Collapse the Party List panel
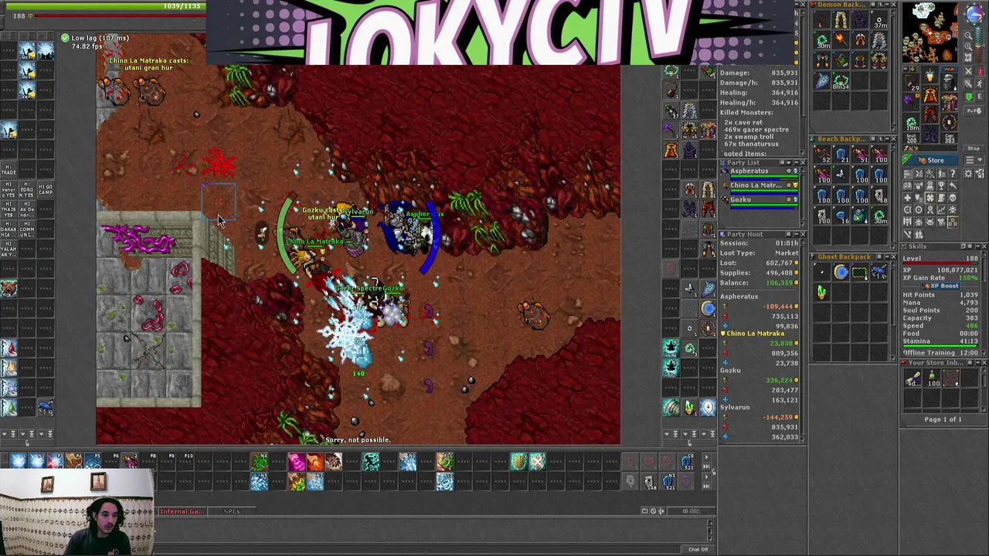Image resolution: width=989 pixels, height=556 pixels. 797,163
